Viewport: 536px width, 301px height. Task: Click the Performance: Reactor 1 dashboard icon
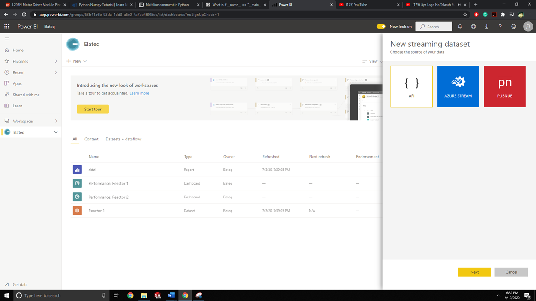pos(77,183)
